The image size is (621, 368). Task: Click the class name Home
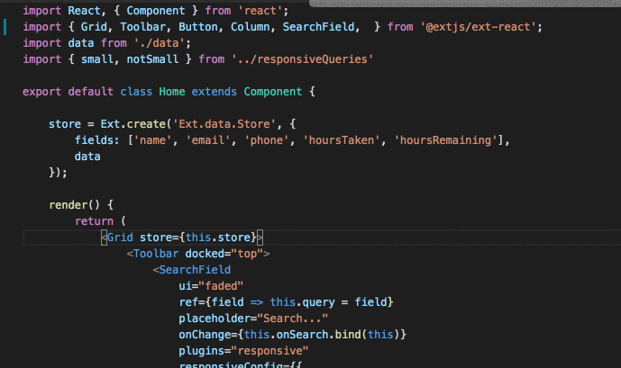[172, 92]
